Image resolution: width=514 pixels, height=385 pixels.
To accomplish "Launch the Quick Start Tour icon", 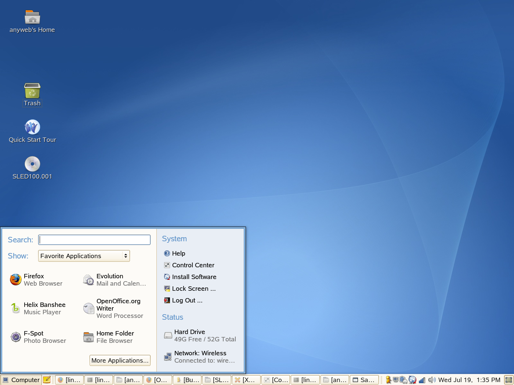I will [x=32, y=132].
